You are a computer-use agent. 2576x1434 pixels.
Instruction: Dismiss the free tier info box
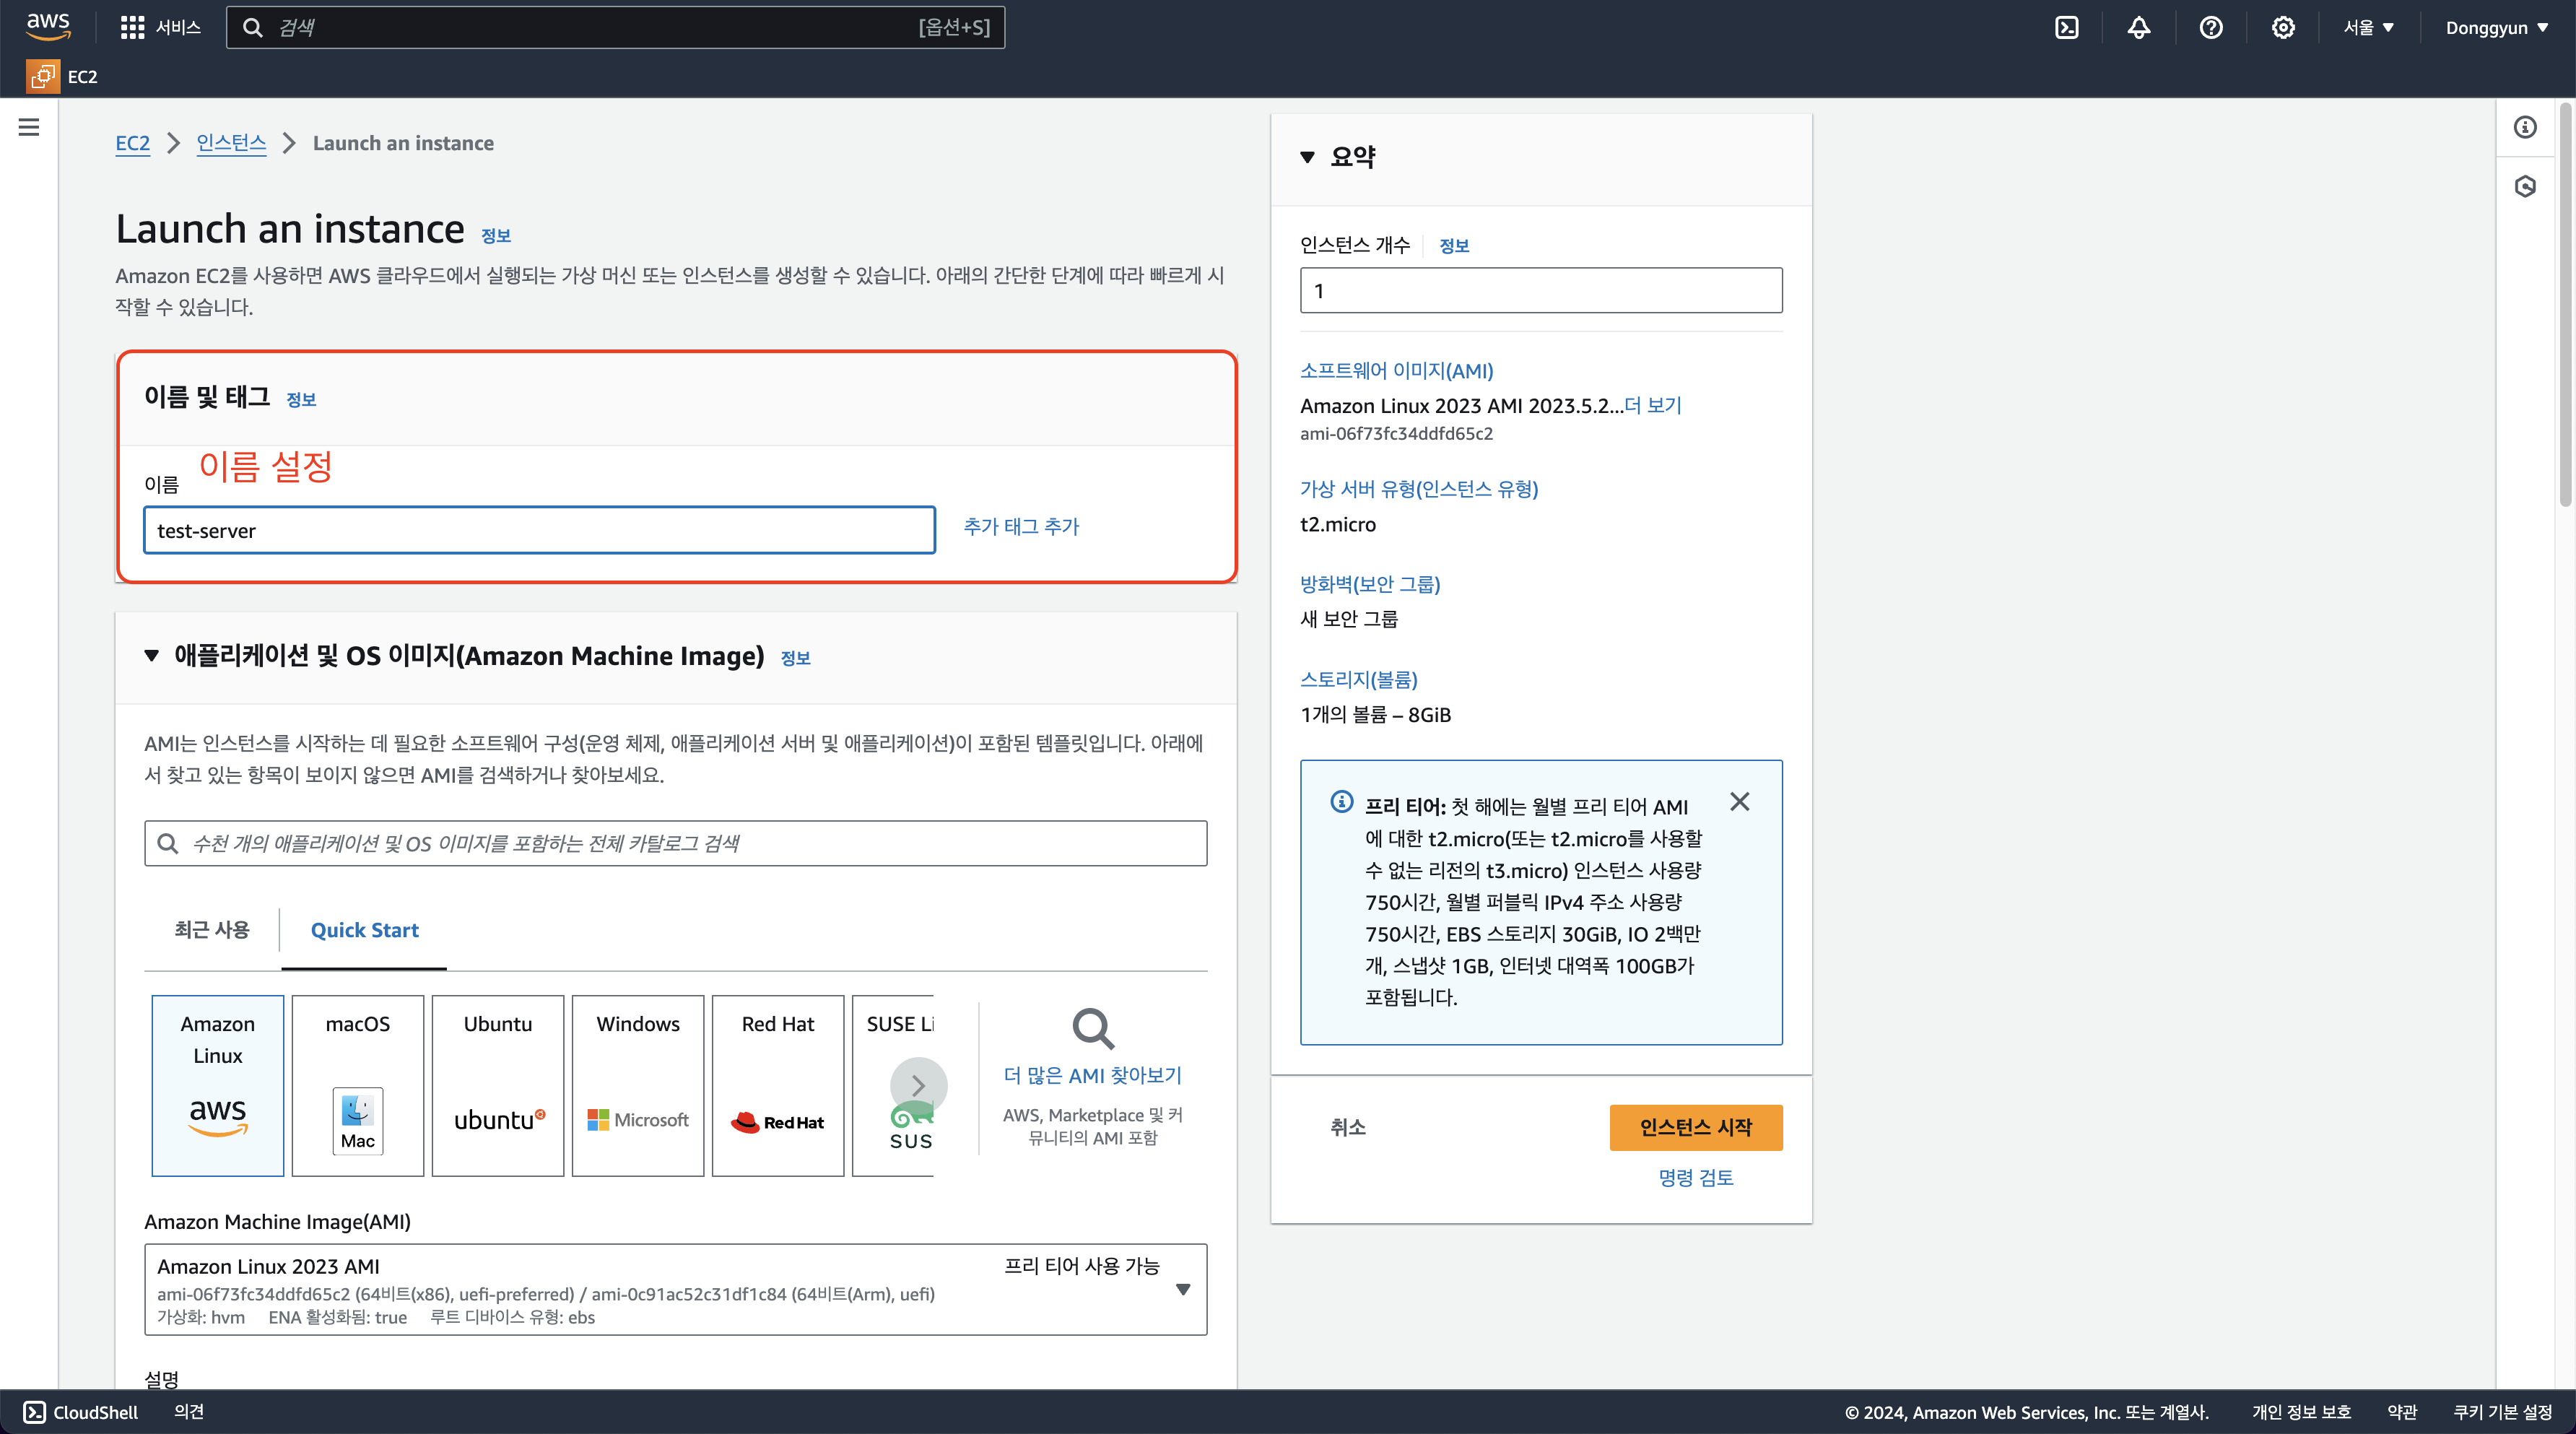(x=1739, y=801)
